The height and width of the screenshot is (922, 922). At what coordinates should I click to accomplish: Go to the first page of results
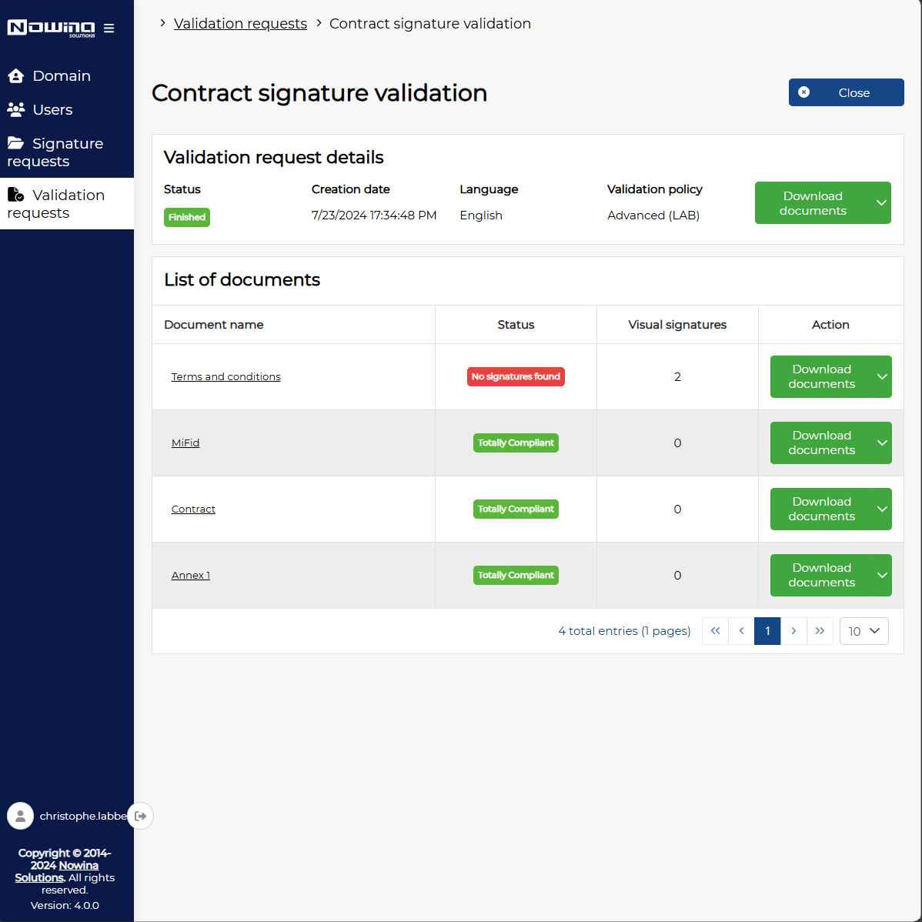tap(715, 631)
